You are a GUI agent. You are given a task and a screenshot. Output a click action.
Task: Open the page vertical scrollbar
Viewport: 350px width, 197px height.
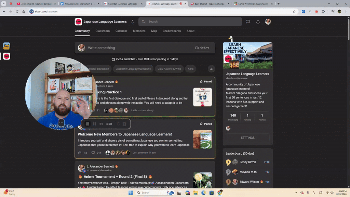[x=348, y=29]
